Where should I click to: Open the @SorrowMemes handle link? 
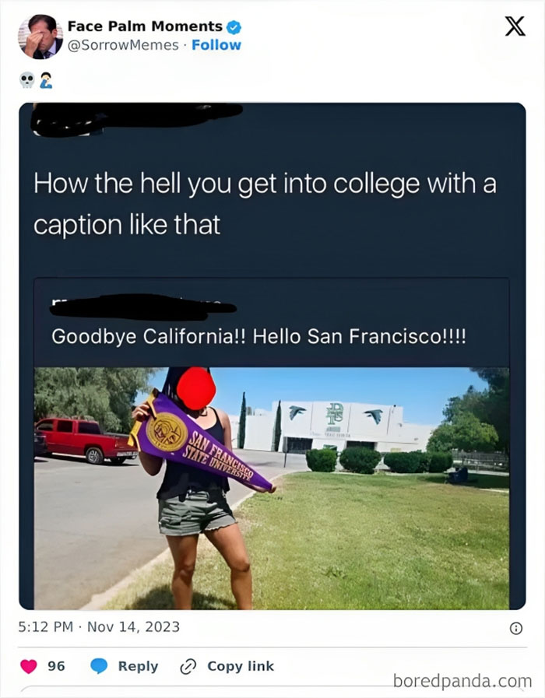click(123, 45)
